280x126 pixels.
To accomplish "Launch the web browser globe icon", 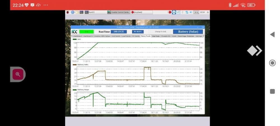I will [73, 12].
